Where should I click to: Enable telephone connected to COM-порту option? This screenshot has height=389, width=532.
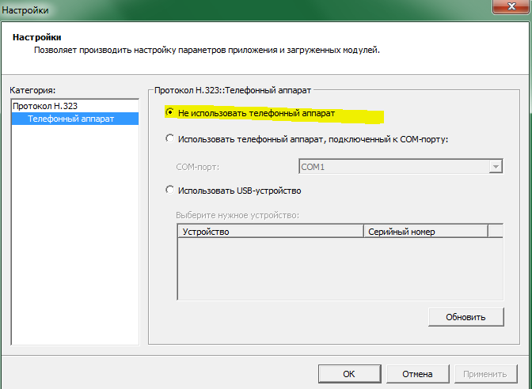point(170,139)
